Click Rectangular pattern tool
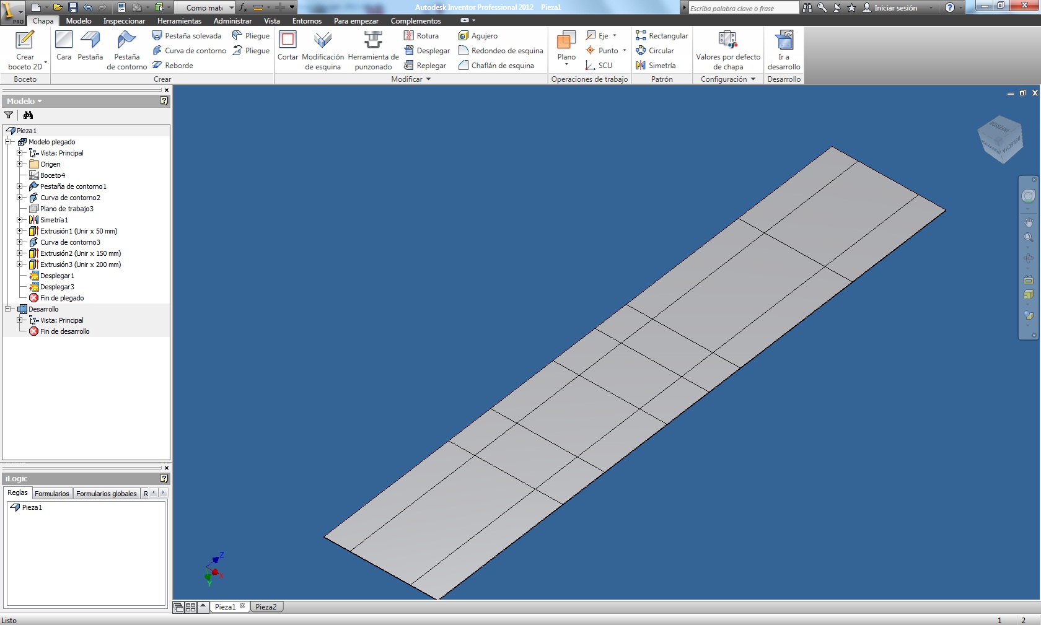Screen dimensions: 1041x625 tap(662, 36)
